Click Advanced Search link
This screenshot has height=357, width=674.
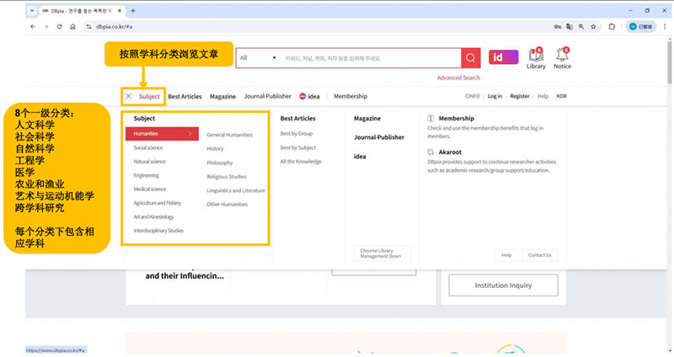[458, 77]
